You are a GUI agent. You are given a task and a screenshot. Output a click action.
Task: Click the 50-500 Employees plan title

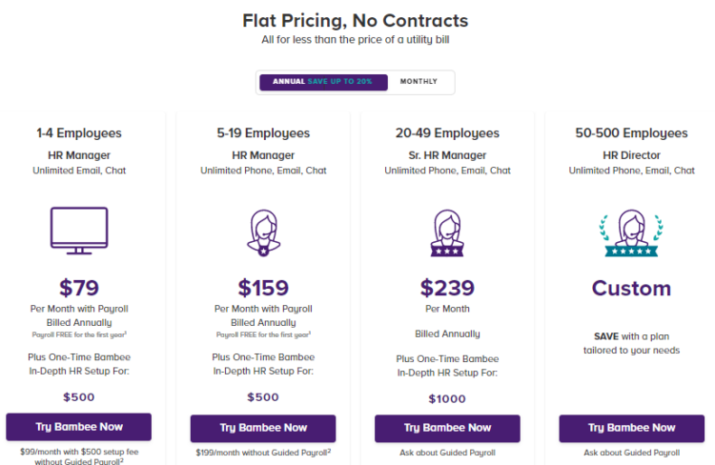[x=631, y=133]
